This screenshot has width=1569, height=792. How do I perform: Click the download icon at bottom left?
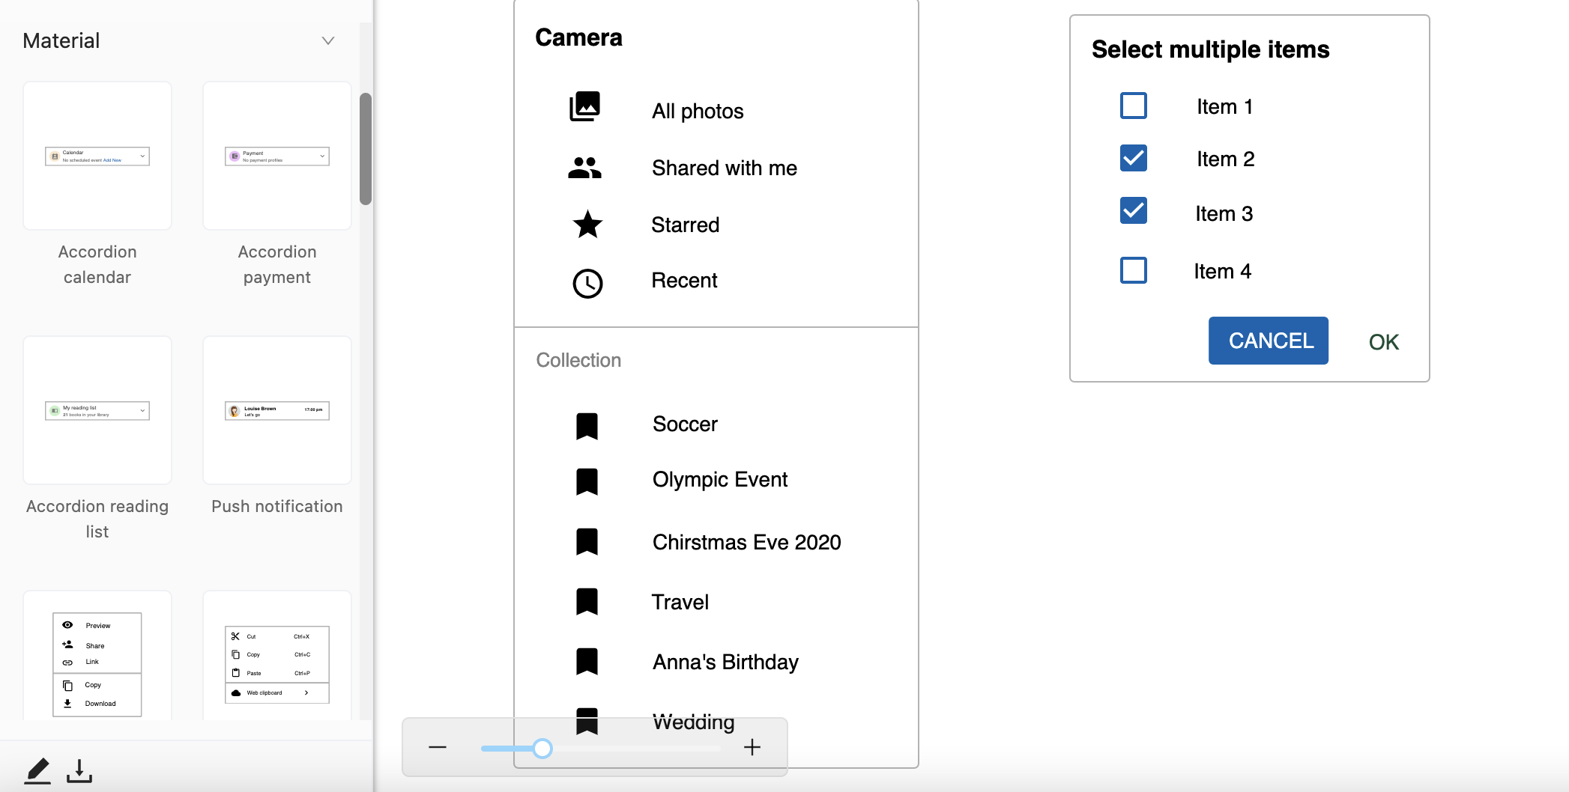(x=79, y=770)
